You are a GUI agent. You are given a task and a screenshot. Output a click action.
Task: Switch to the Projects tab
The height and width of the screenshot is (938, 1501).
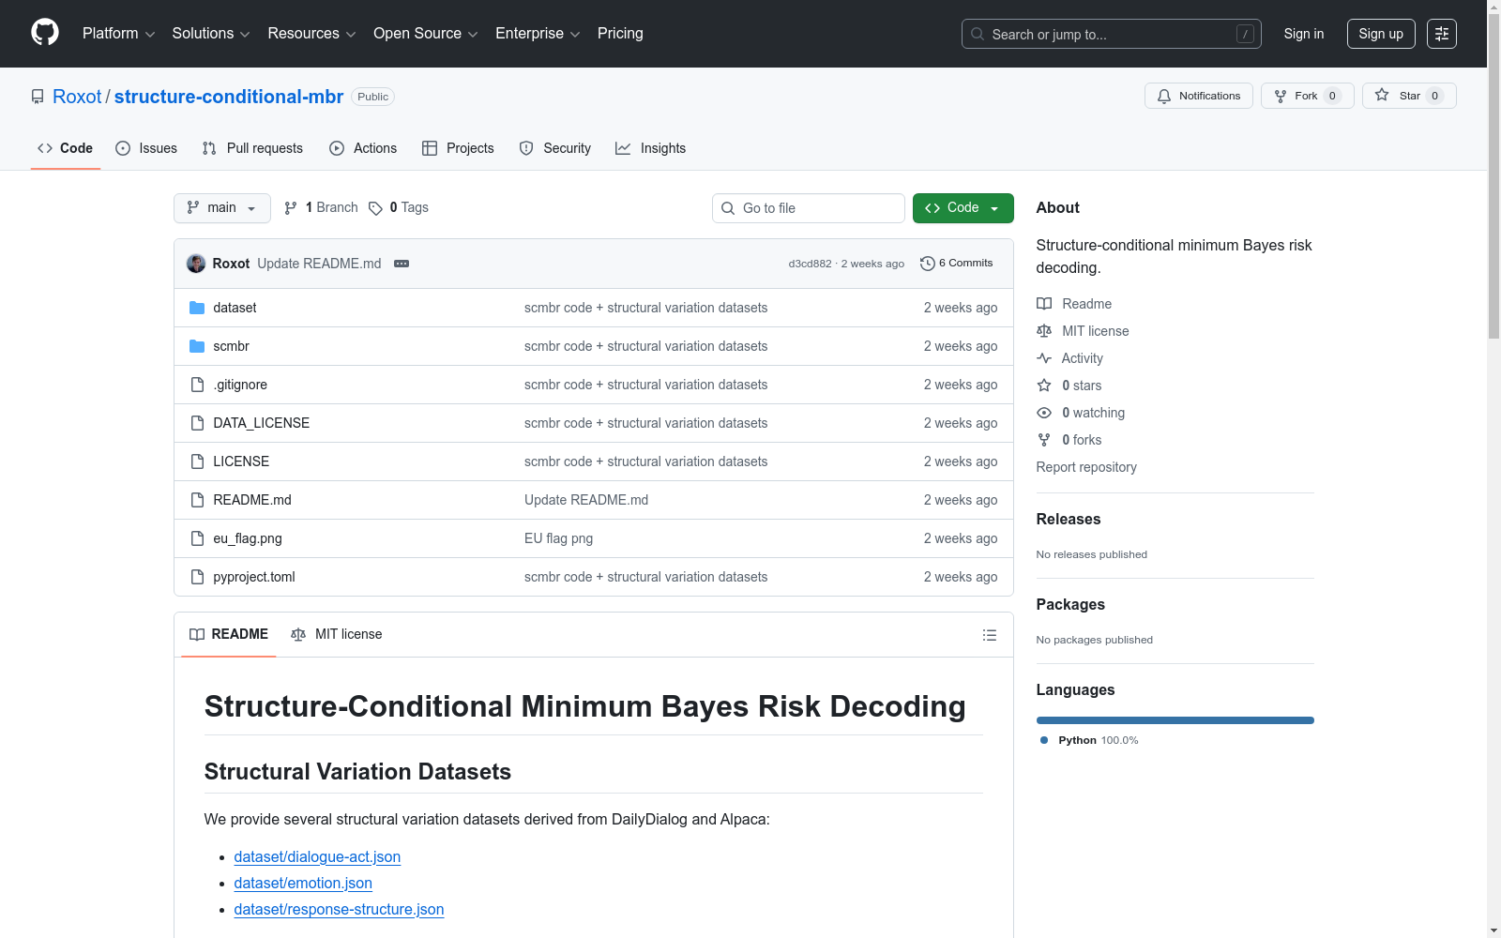(x=458, y=148)
